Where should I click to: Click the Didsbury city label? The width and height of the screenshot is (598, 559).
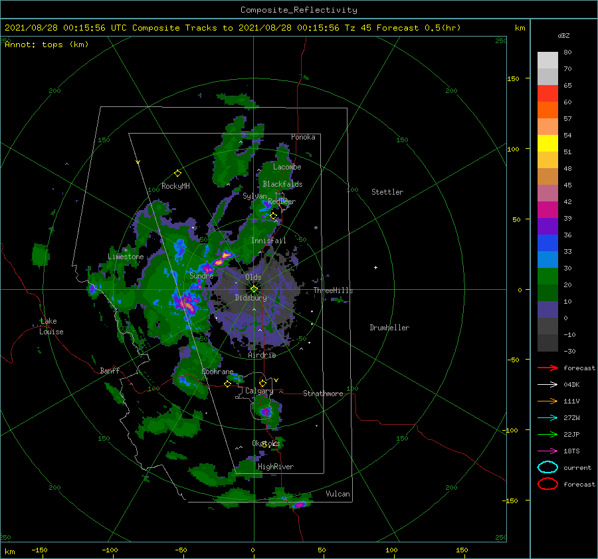250,298
